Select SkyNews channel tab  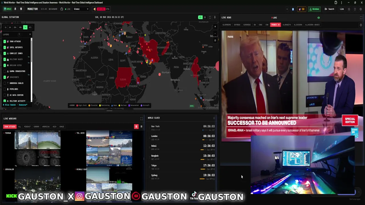click(237, 25)
